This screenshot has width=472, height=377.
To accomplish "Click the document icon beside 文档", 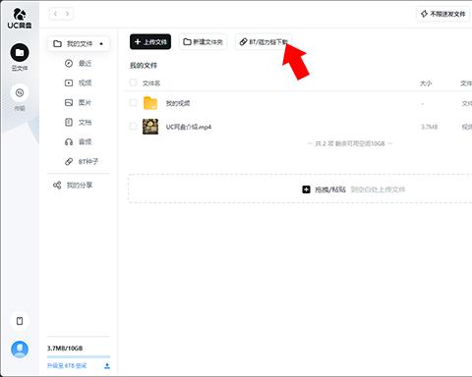I will 69,123.
